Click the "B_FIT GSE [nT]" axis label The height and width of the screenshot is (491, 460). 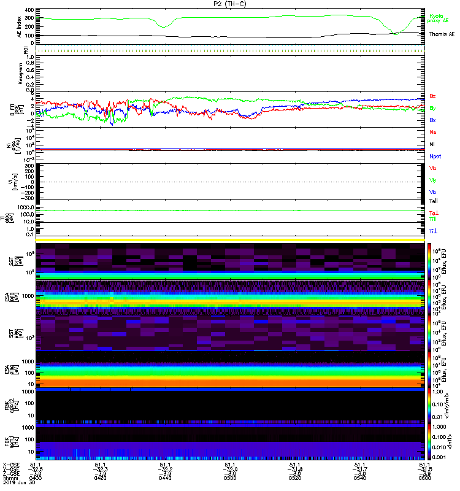[17, 110]
